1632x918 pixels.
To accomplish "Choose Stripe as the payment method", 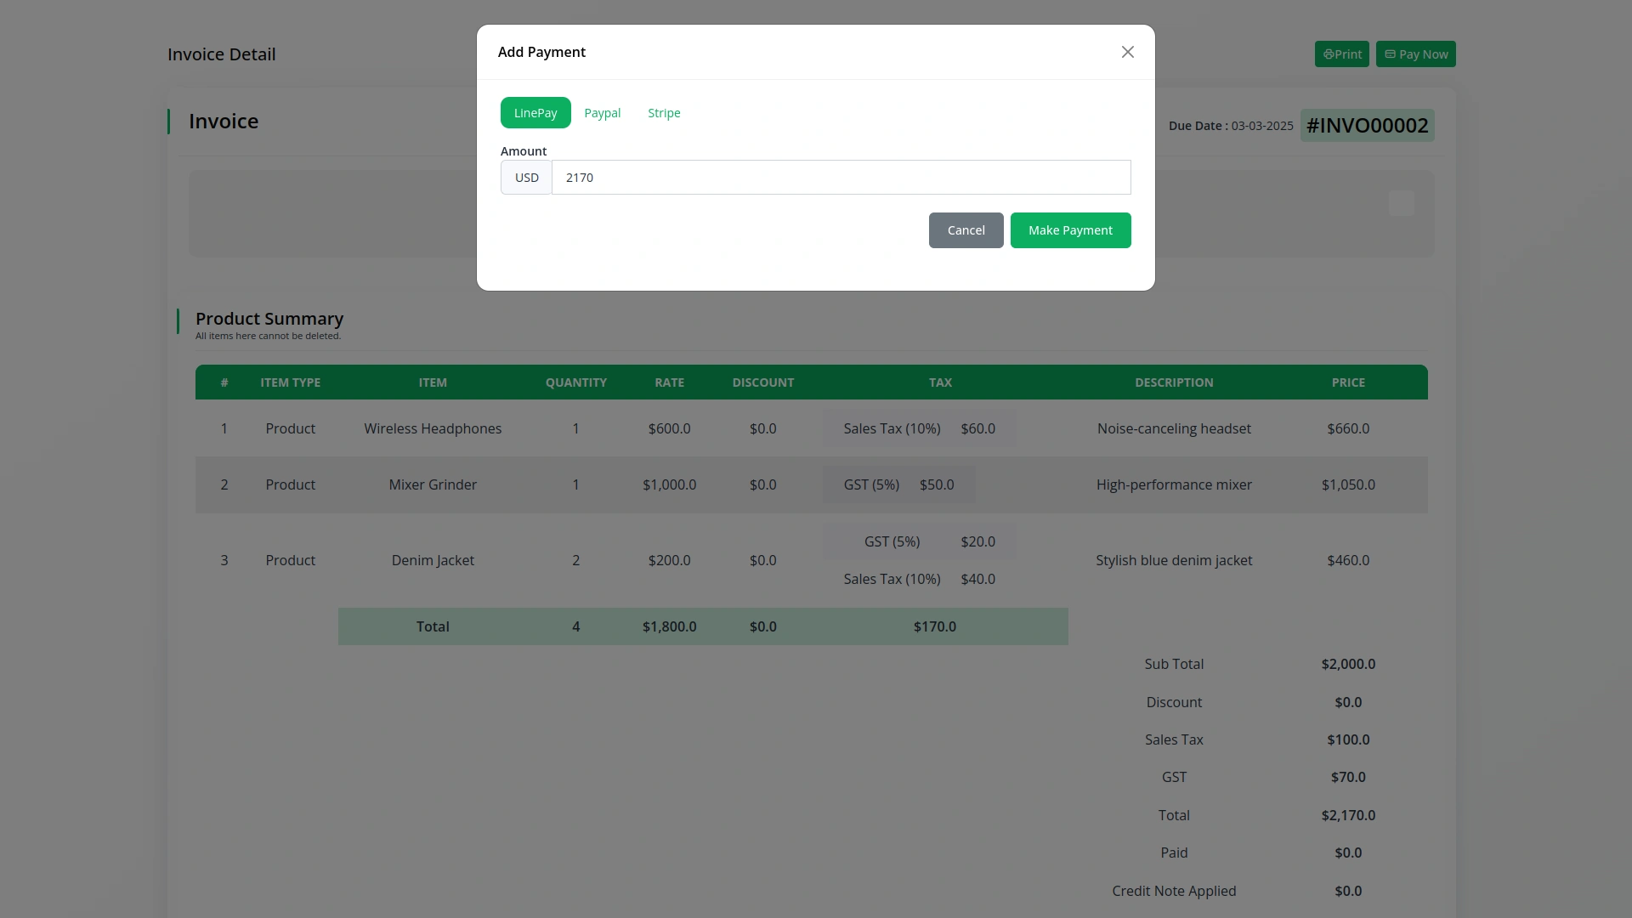I will coord(663,112).
